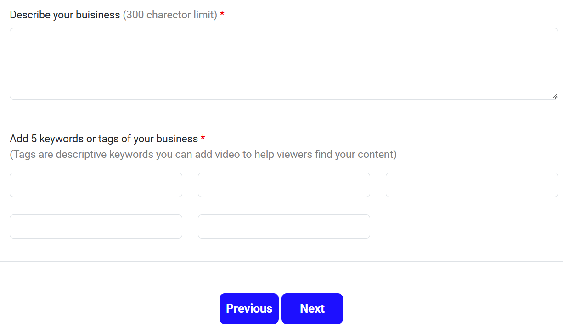Image resolution: width=563 pixels, height=324 pixels.
Task: Click the red asterisk beside the keywords label
Action: click(x=203, y=139)
